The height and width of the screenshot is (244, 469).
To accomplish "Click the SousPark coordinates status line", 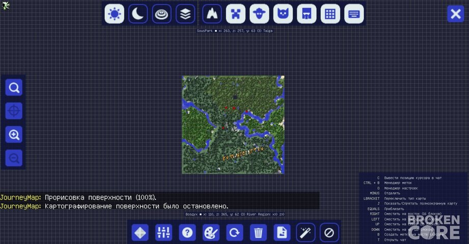I will tap(234, 31).
